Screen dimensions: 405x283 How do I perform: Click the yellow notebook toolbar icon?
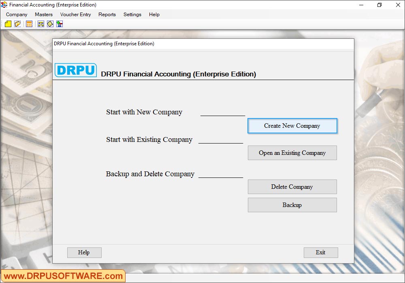[50, 24]
